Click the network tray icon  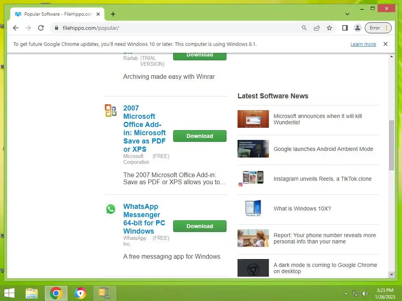point(356,293)
